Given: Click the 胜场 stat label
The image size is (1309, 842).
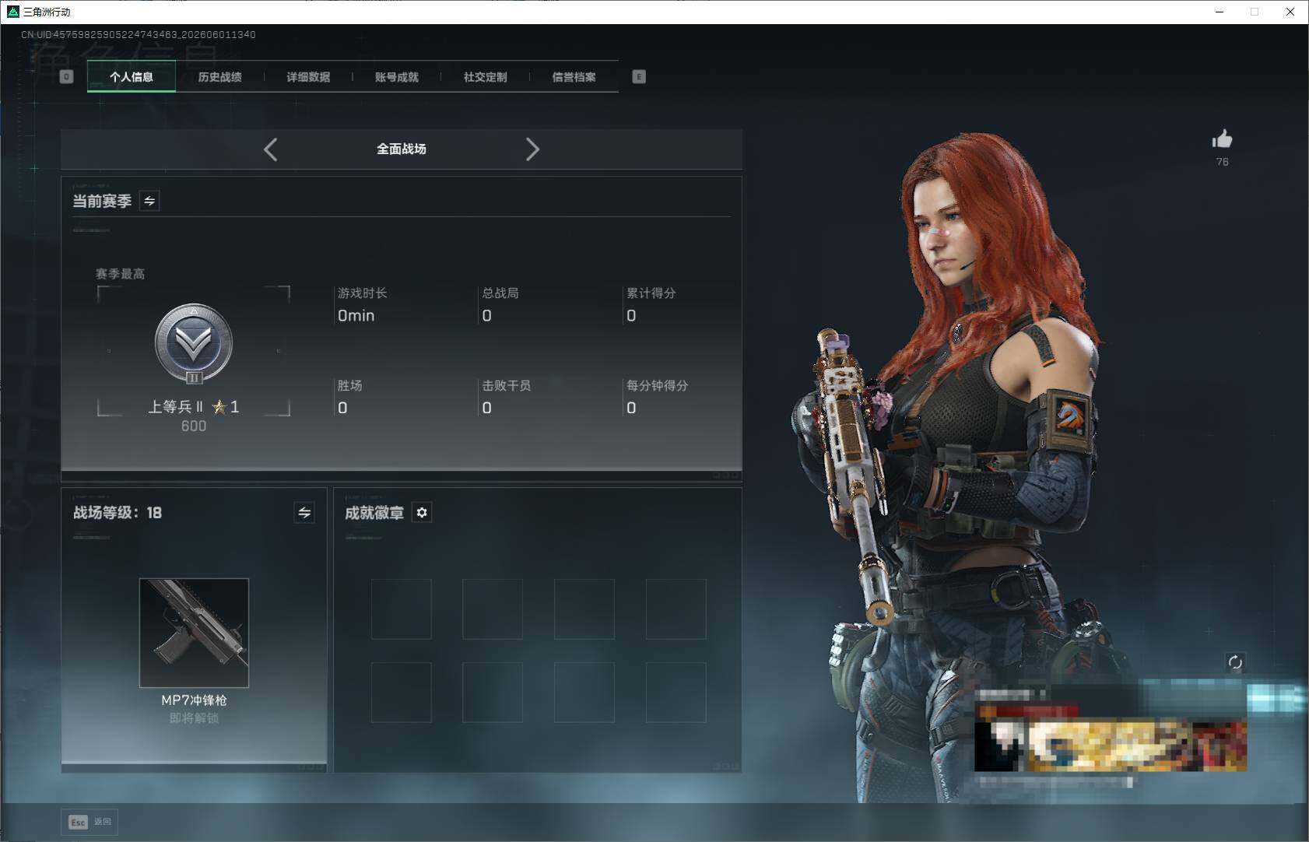Looking at the screenshot, I should tap(349, 385).
